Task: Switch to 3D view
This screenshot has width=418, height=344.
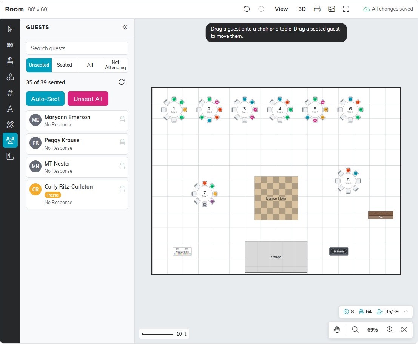Action: [302, 9]
